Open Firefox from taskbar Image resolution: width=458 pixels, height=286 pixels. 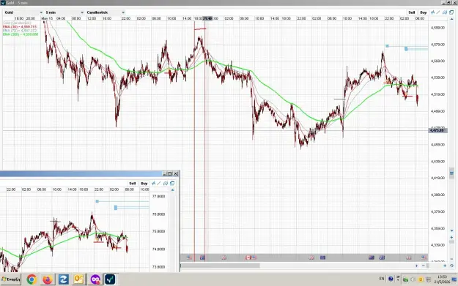(48, 279)
